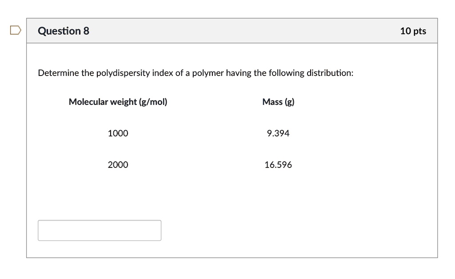This screenshot has width=455, height=279.
Task: Click the word distribution in the prompt
Action: [x=329, y=73]
